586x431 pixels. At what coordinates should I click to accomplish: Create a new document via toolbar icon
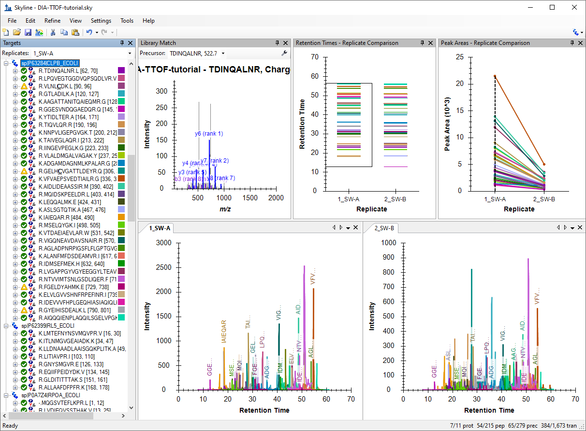click(x=6, y=32)
